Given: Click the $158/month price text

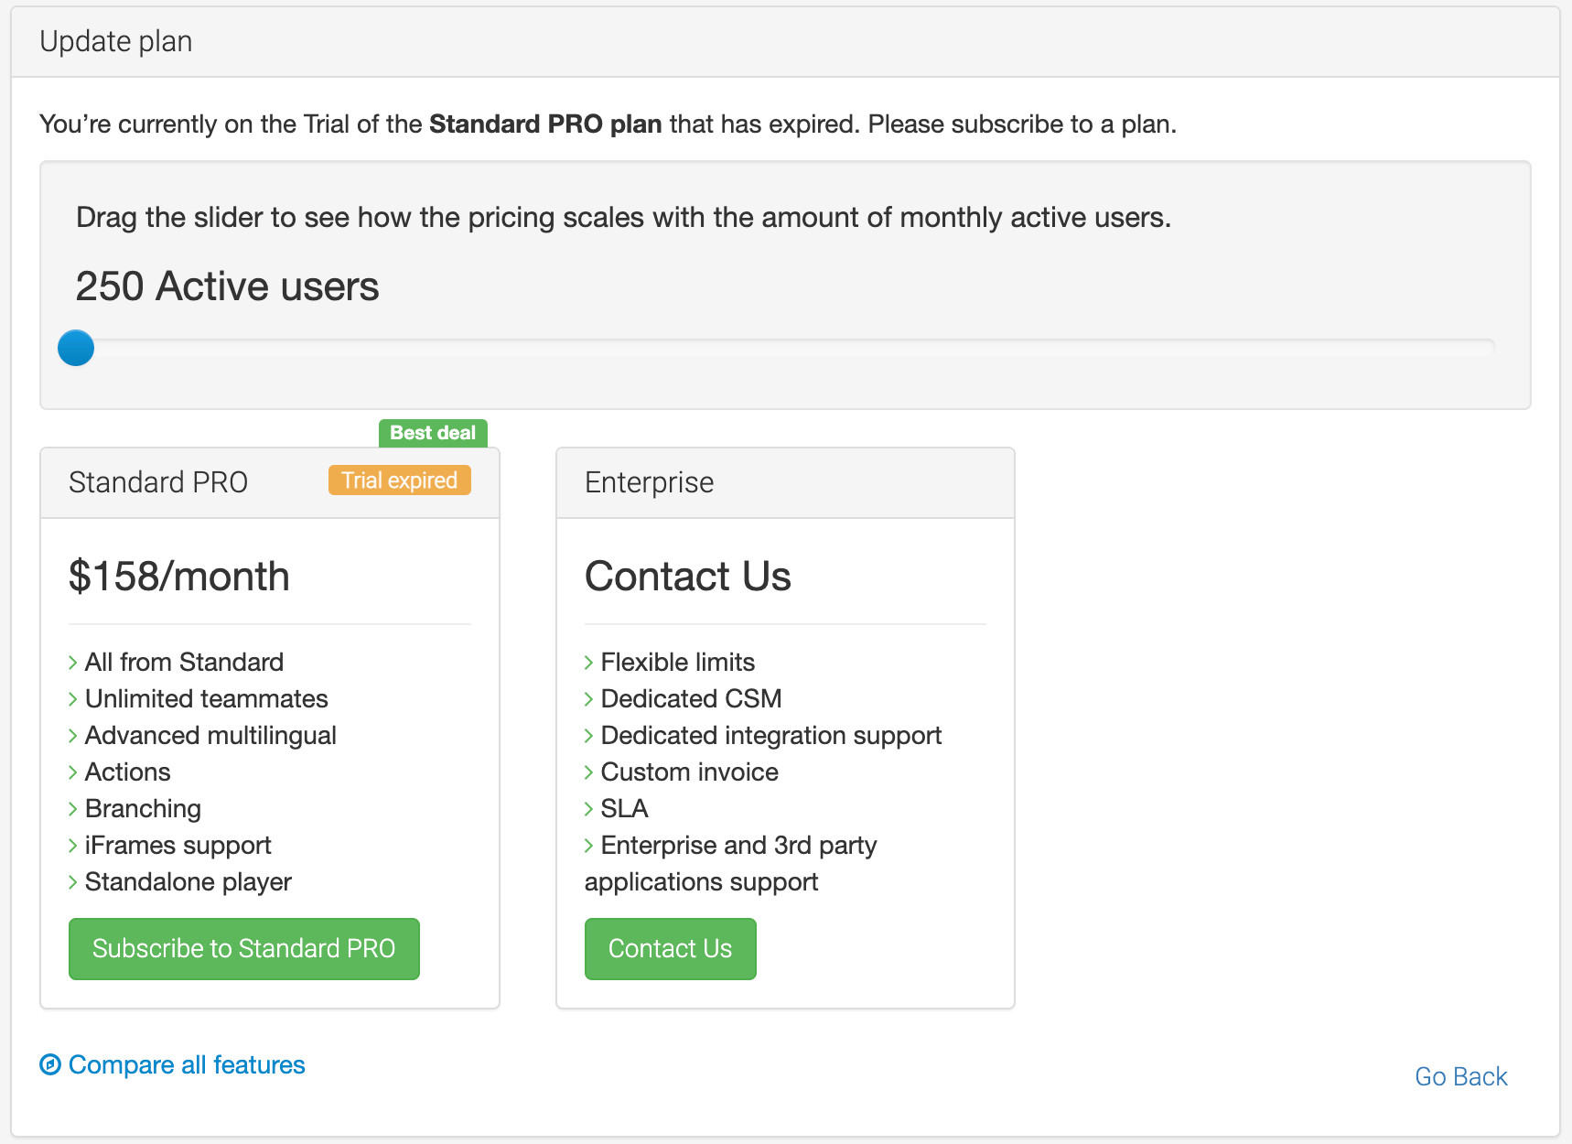Looking at the screenshot, I should point(179,577).
